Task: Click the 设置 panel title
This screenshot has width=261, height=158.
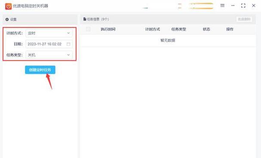Action: (x=13, y=19)
